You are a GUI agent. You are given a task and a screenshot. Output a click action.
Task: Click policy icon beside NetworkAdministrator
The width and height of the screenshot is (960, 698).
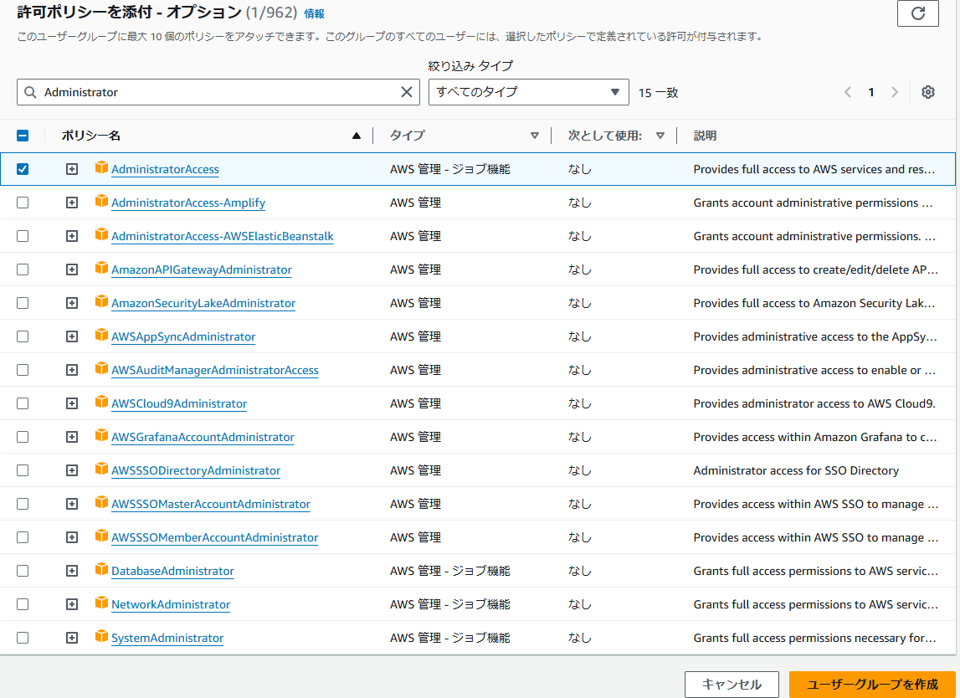point(101,603)
